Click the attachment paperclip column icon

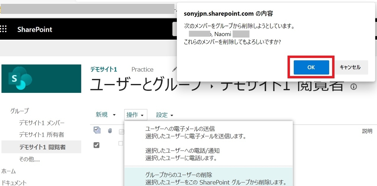coord(110,130)
